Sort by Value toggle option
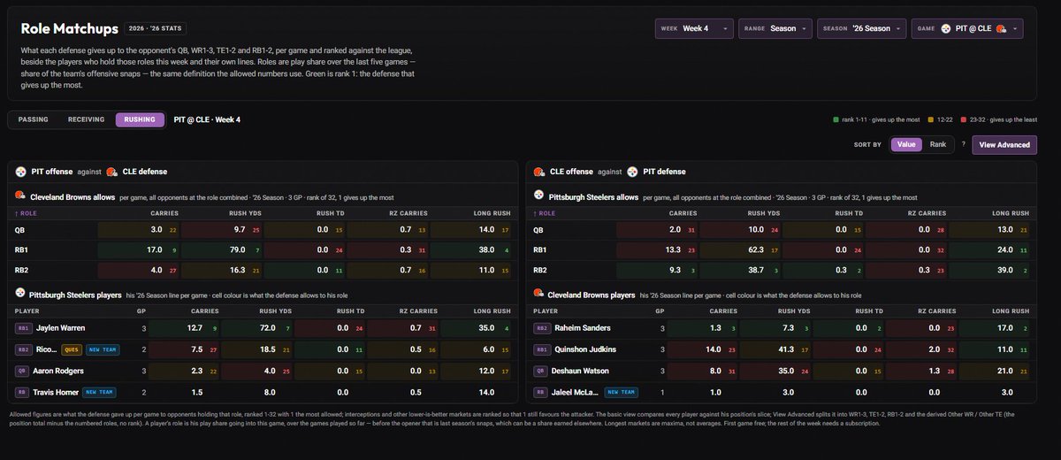1061x460 pixels. (x=906, y=144)
